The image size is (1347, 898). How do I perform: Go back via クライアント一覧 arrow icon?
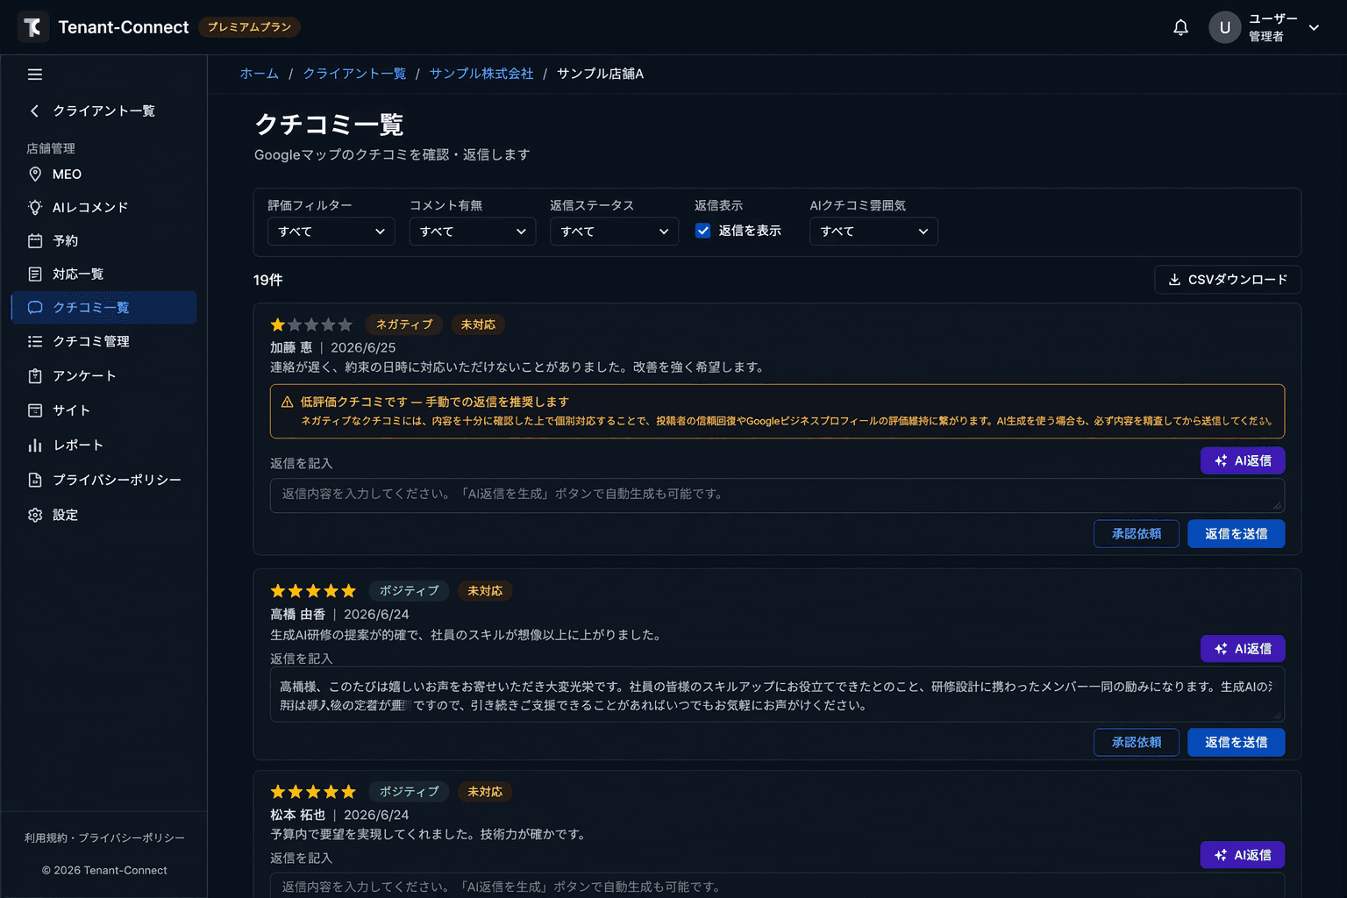(35, 111)
